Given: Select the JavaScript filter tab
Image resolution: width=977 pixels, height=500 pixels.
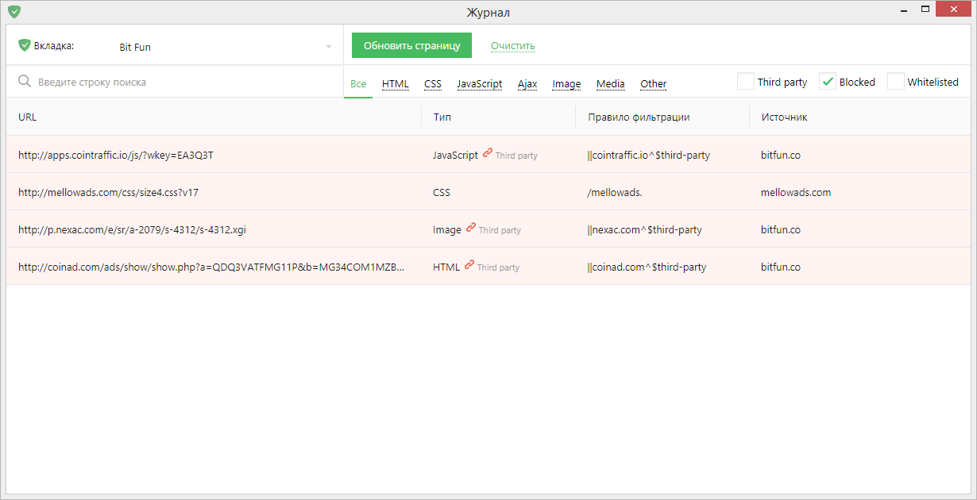Looking at the screenshot, I should 480,83.
